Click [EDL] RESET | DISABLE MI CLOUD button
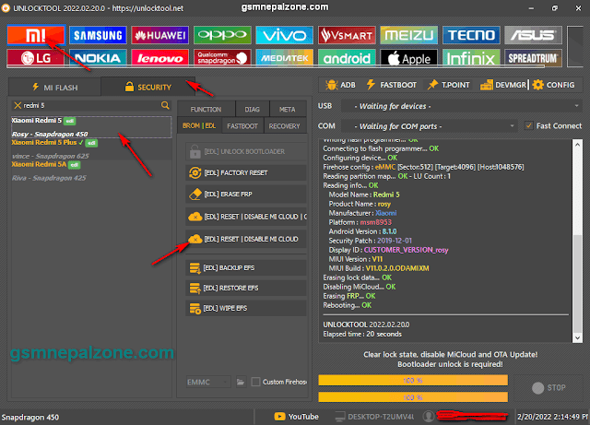Image resolution: width=590 pixels, height=425 pixels. (246, 239)
